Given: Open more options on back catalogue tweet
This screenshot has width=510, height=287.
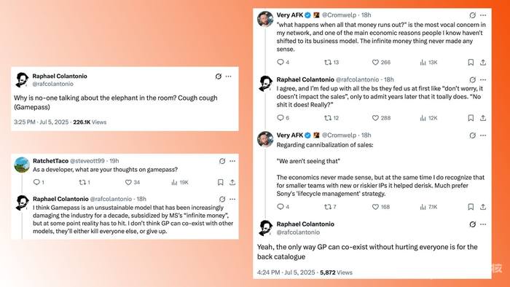Looking at the screenshot, I should click(483, 224).
